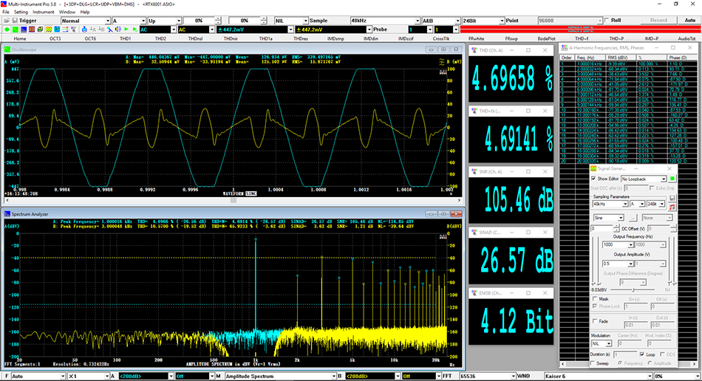
Task: Toggle the Phase Lock checkbox
Action: (x=595, y=306)
